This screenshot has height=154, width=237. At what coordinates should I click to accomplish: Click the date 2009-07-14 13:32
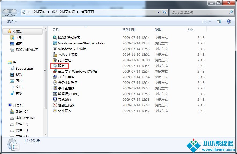136,43
